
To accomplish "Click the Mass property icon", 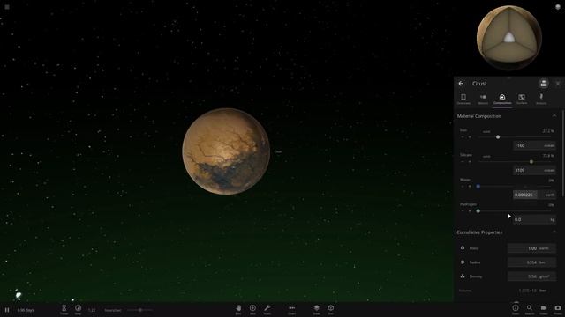I will (463, 248).
